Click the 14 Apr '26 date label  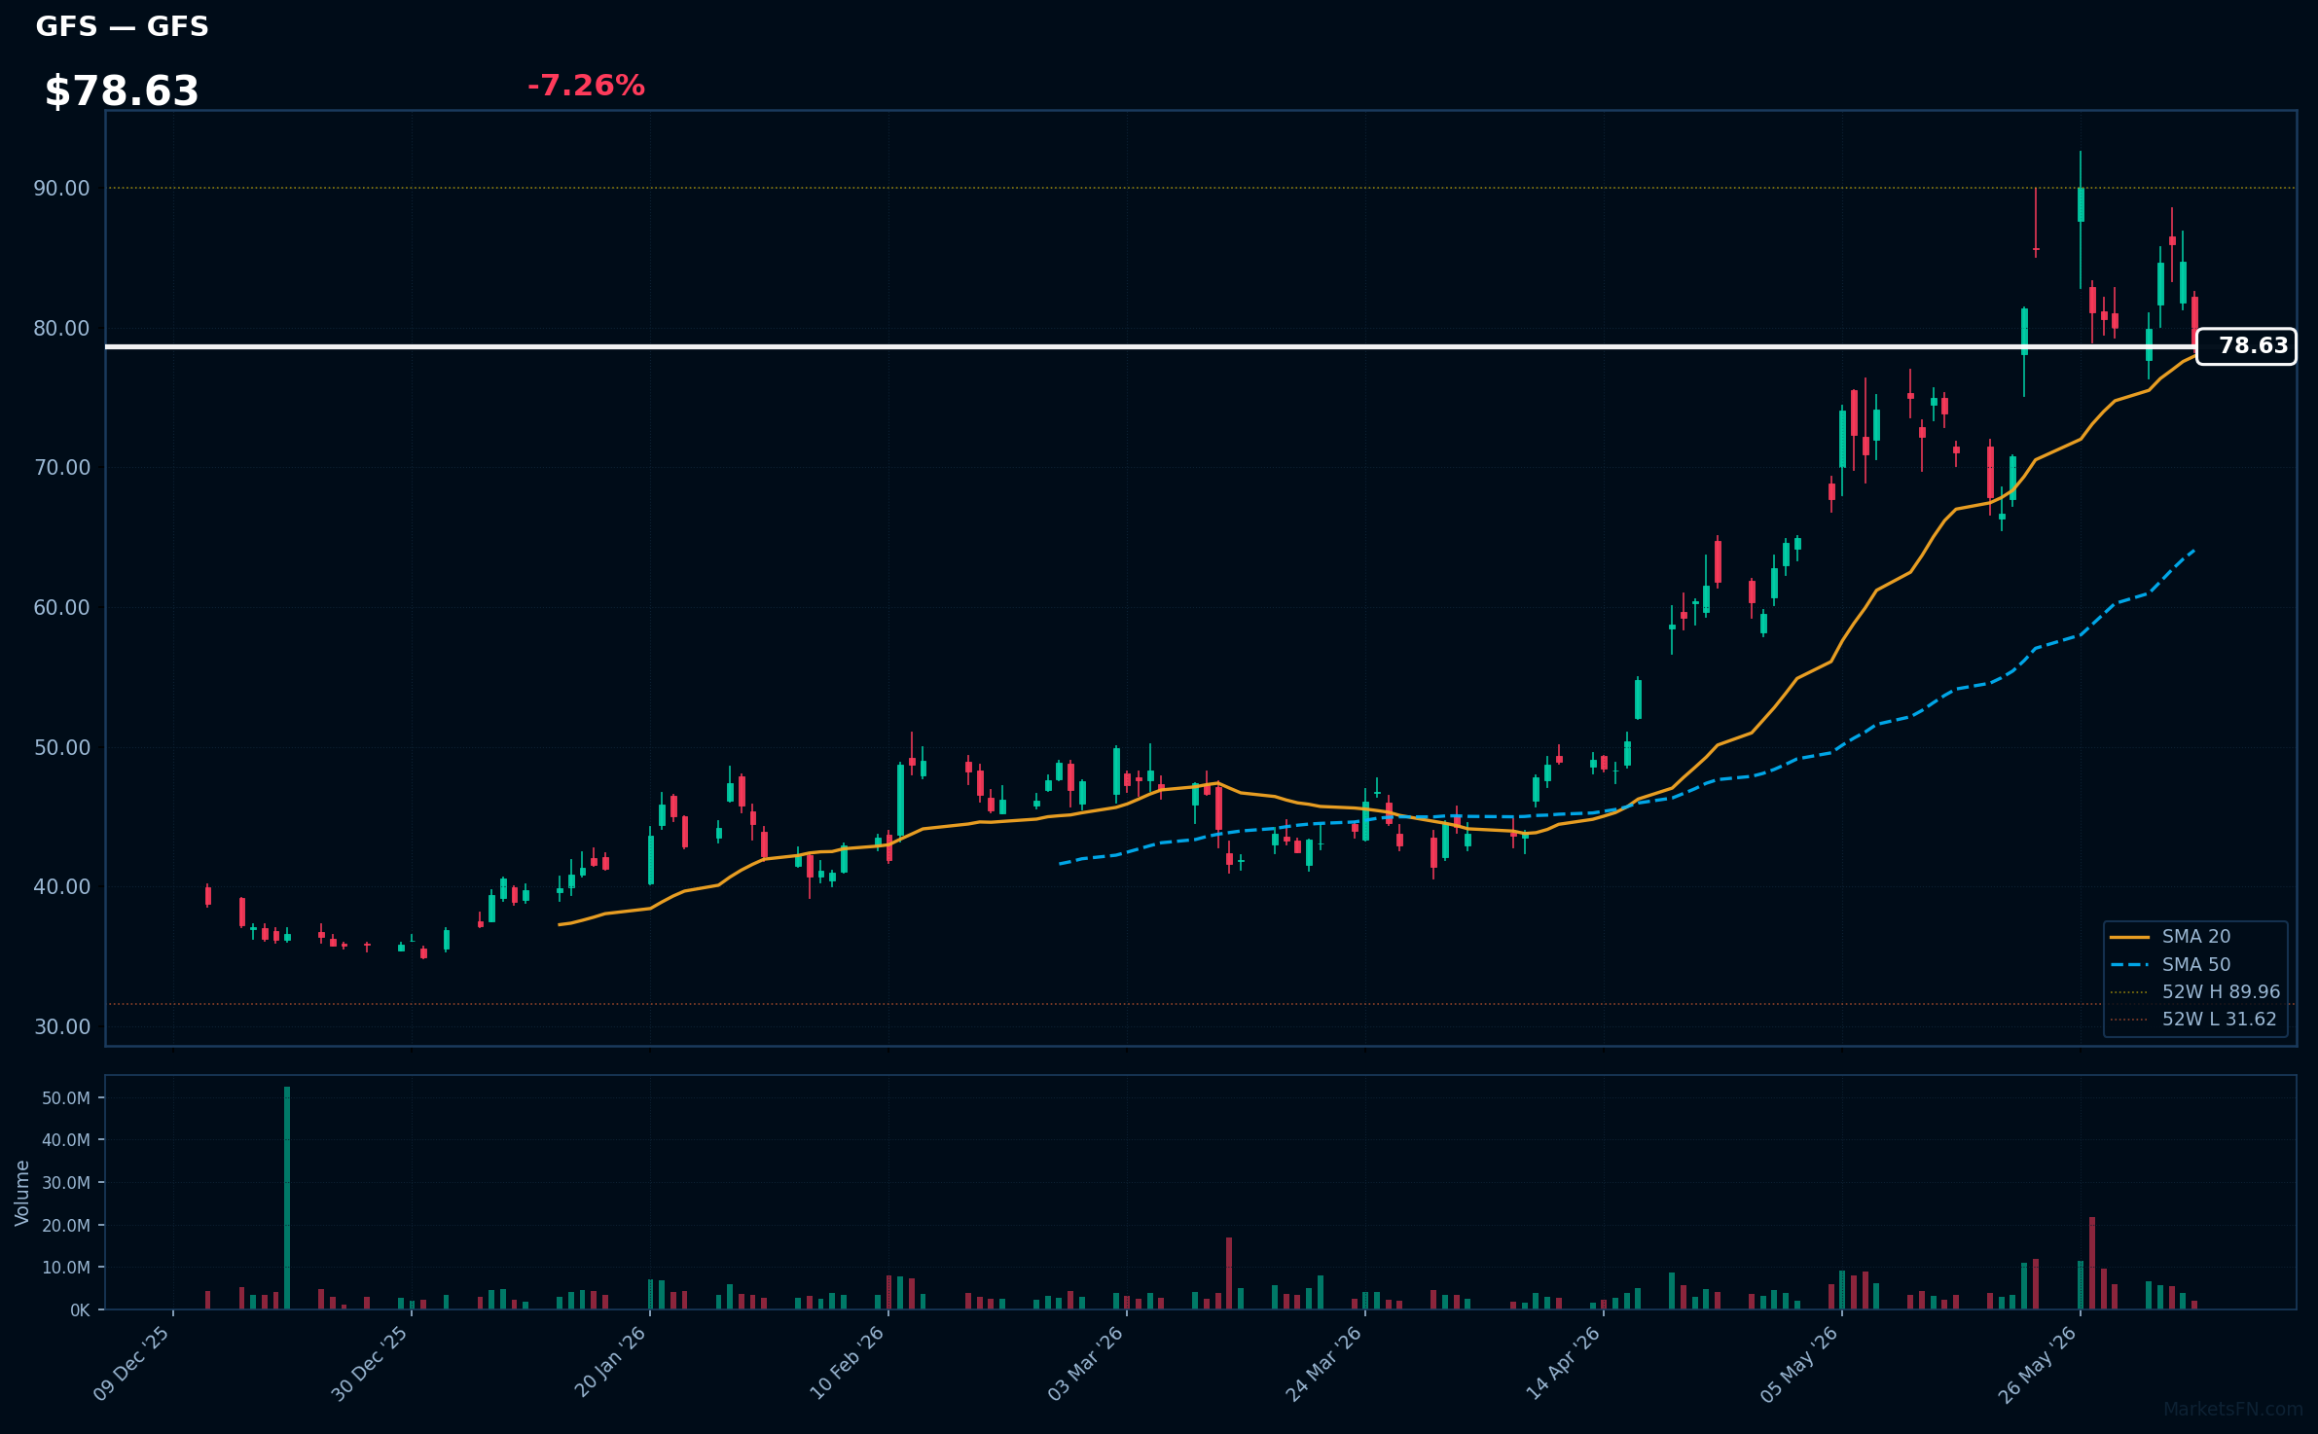[x=1563, y=1363]
